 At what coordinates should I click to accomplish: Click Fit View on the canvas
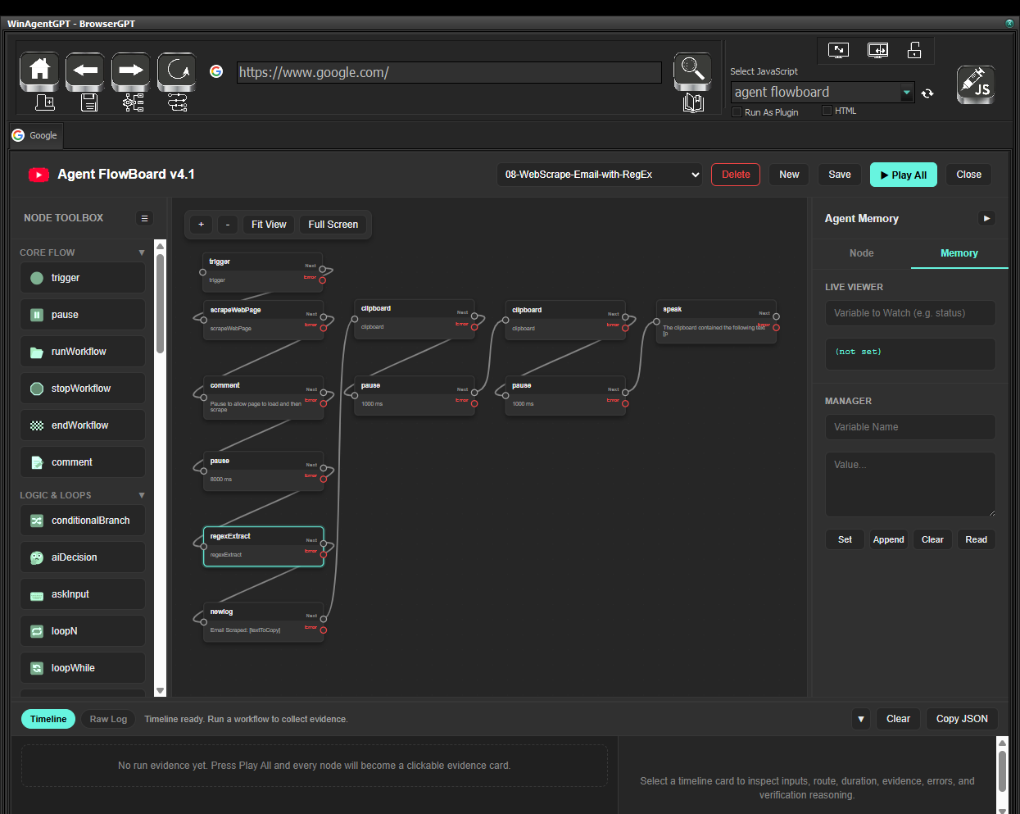[269, 225]
